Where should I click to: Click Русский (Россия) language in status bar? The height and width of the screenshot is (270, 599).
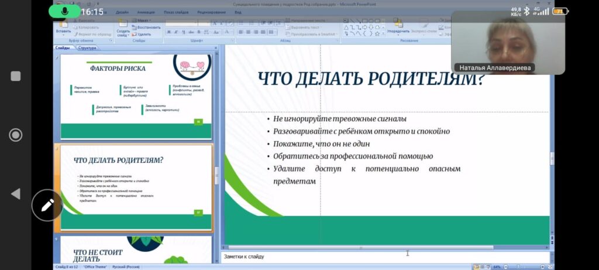tap(126, 266)
